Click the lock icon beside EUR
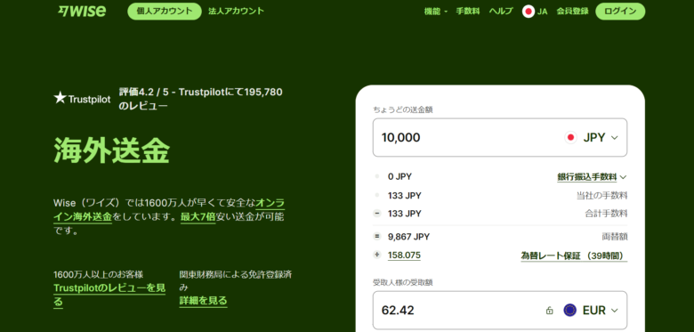This screenshot has width=694, height=332. point(549,311)
